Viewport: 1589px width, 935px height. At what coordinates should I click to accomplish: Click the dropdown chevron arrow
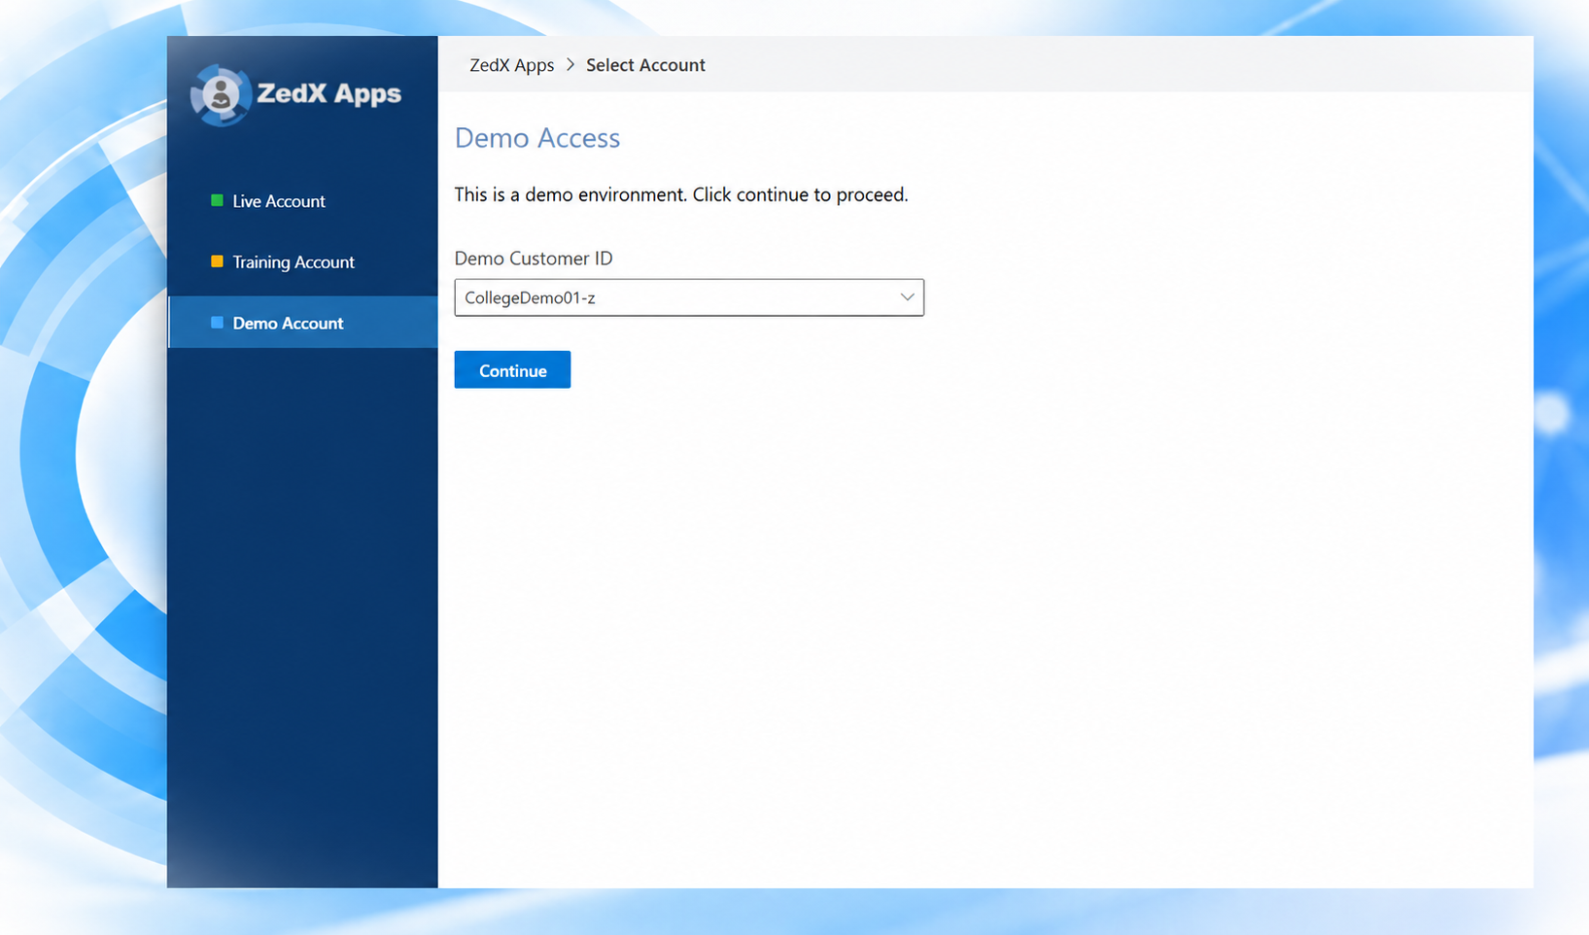point(907,297)
